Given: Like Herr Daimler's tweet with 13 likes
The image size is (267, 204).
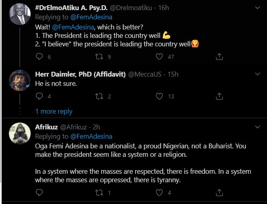Looking at the screenshot, I should pos(159,96).
